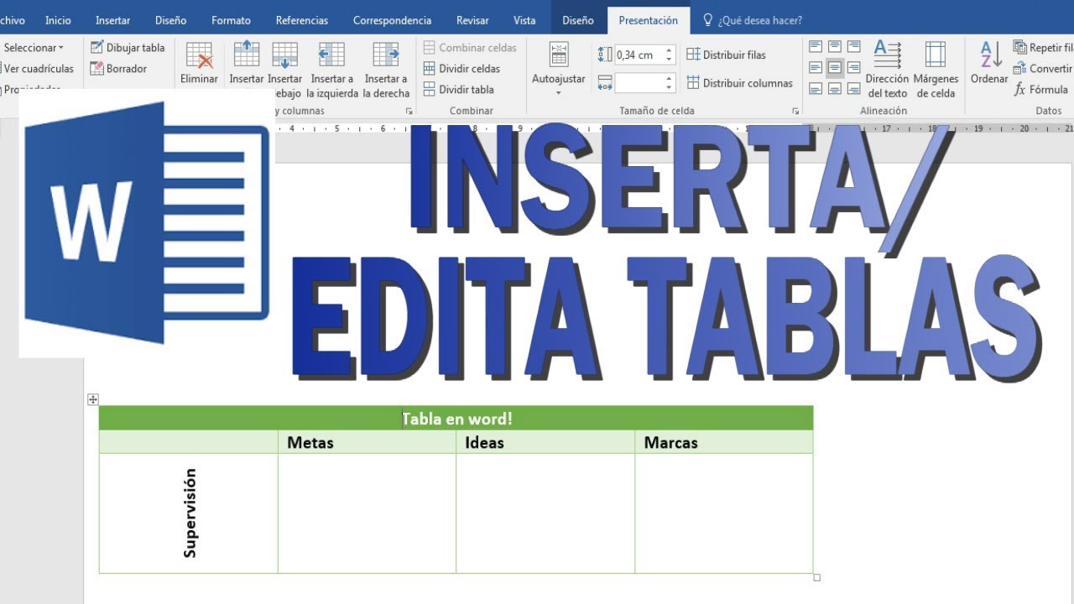Viewport: 1074px width, 604px height.
Task: Click the Dibujar tabla pencil tool
Action: click(128, 48)
